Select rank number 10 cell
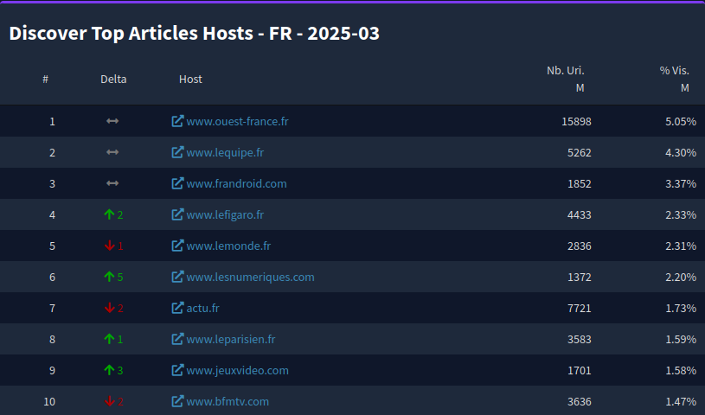Viewport: 705px width, 415px height. 49,401
